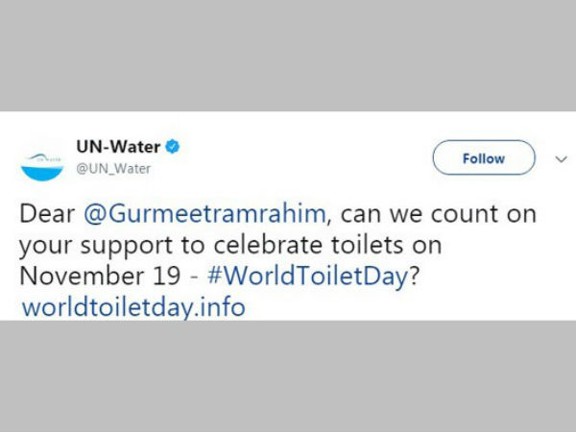The height and width of the screenshot is (432, 576).
Task: Expand the tweet options chevron menu
Action: coord(562,158)
